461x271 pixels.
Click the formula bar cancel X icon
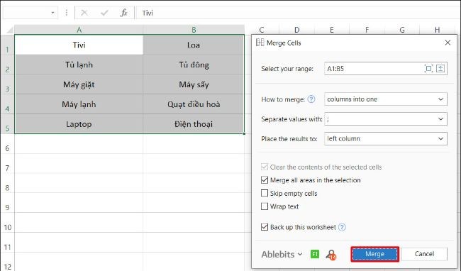click(84, 13)
